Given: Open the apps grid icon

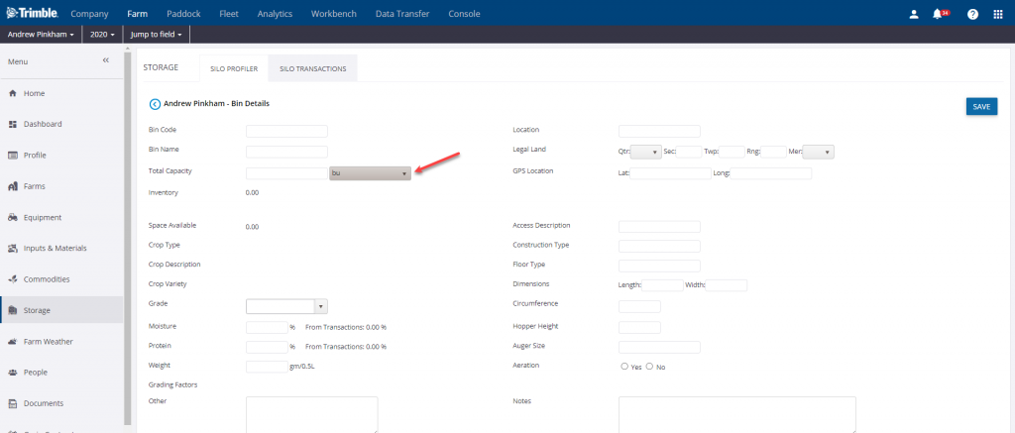Looking at the screenshot, I should click(x=997, y=14).
